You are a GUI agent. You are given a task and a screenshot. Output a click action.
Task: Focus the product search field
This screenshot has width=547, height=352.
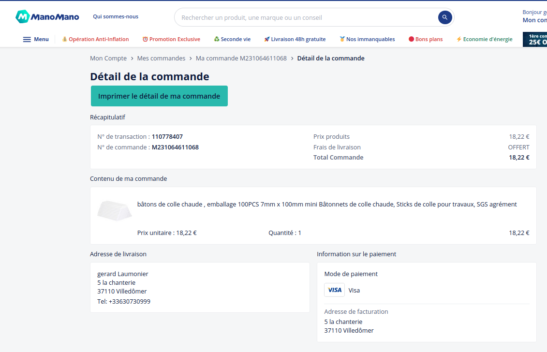pyautogui.click(x=305, y=17)
